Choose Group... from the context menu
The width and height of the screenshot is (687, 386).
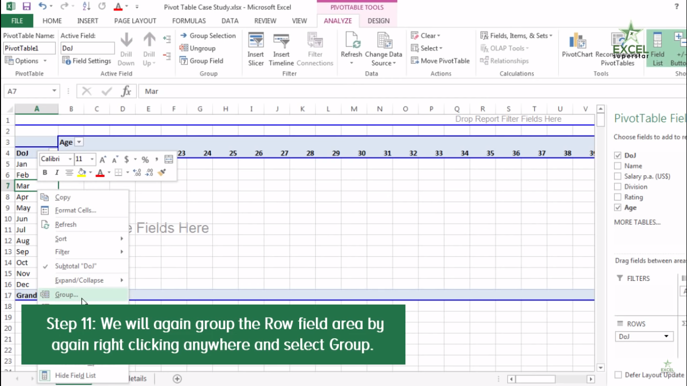pos(83,295)
